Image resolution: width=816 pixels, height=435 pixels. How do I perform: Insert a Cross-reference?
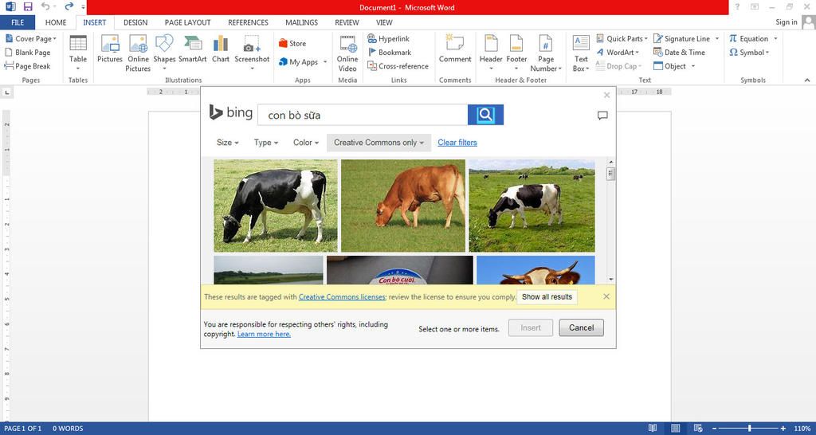398,66
